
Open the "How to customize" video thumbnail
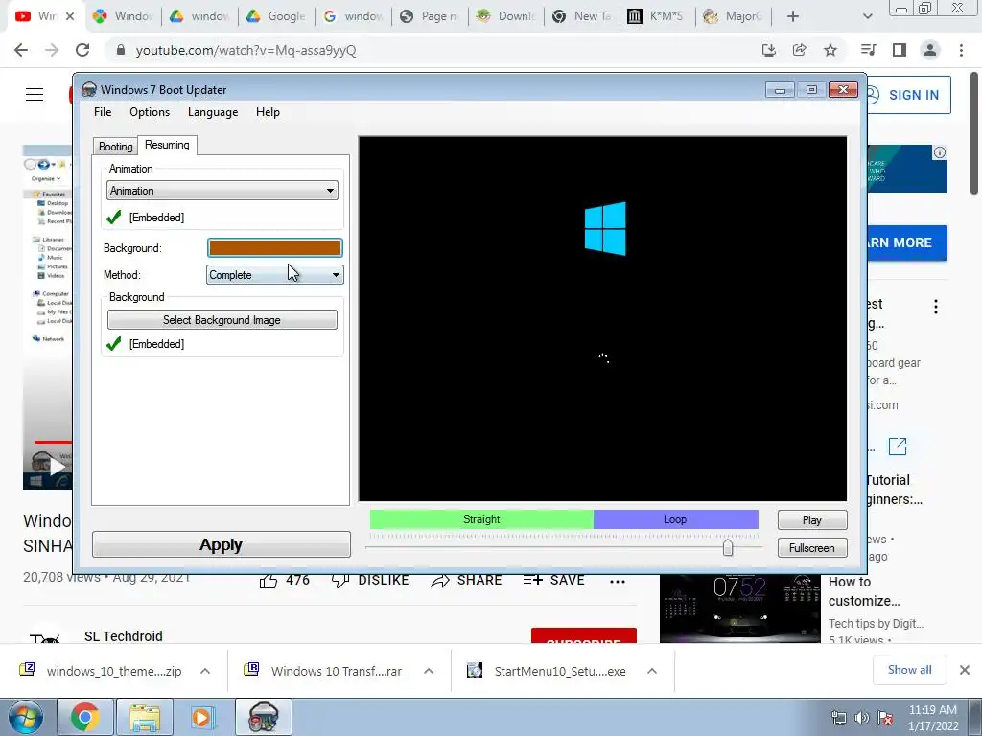click(739, 609)
